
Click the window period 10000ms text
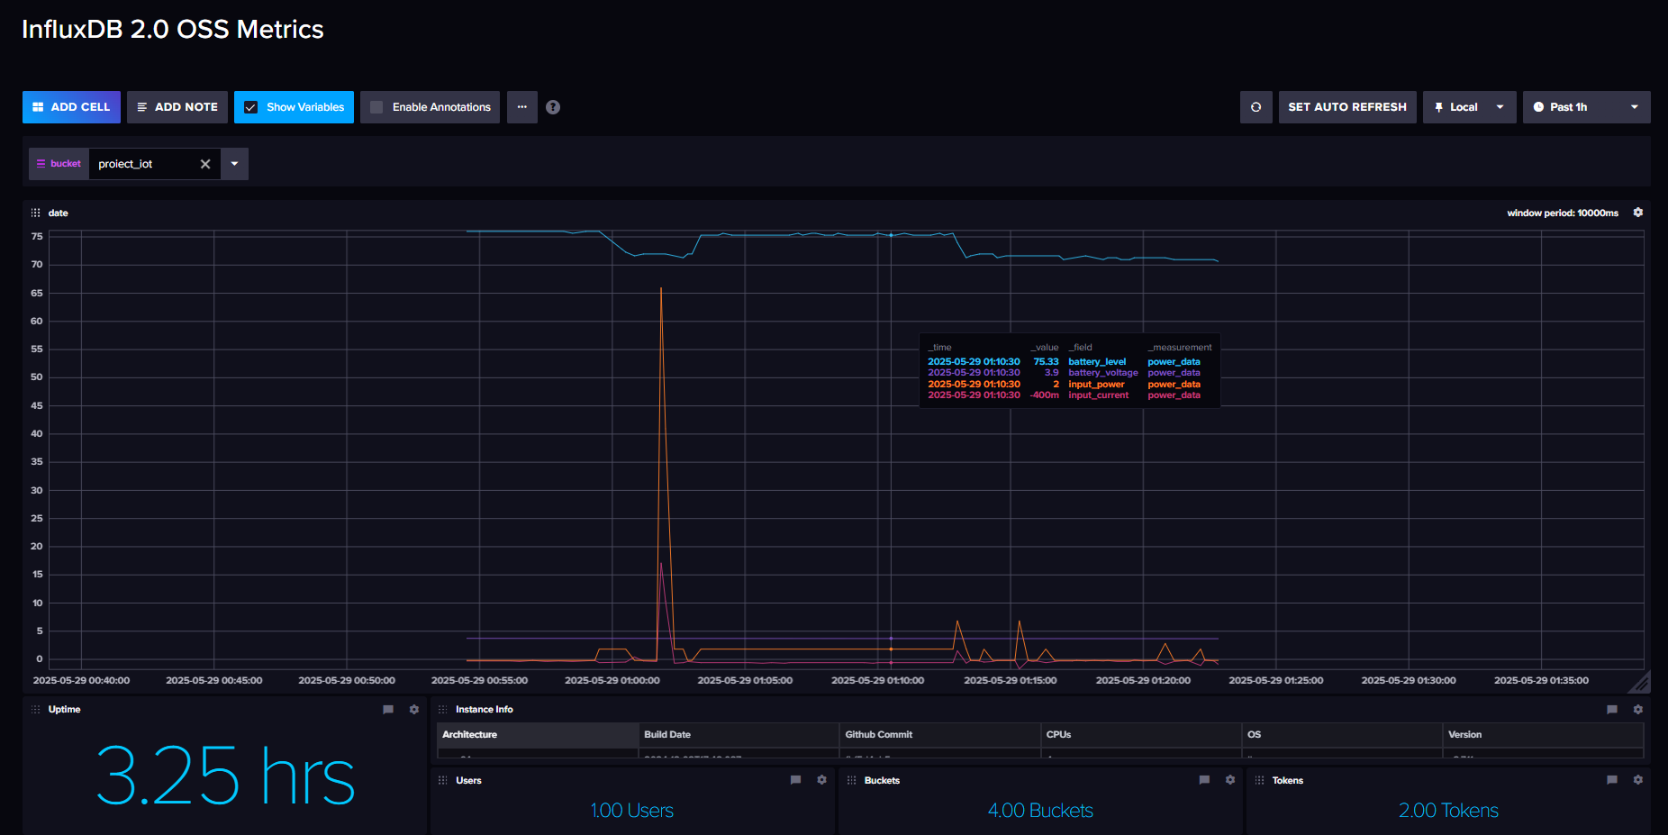(x=1563, y=213)
